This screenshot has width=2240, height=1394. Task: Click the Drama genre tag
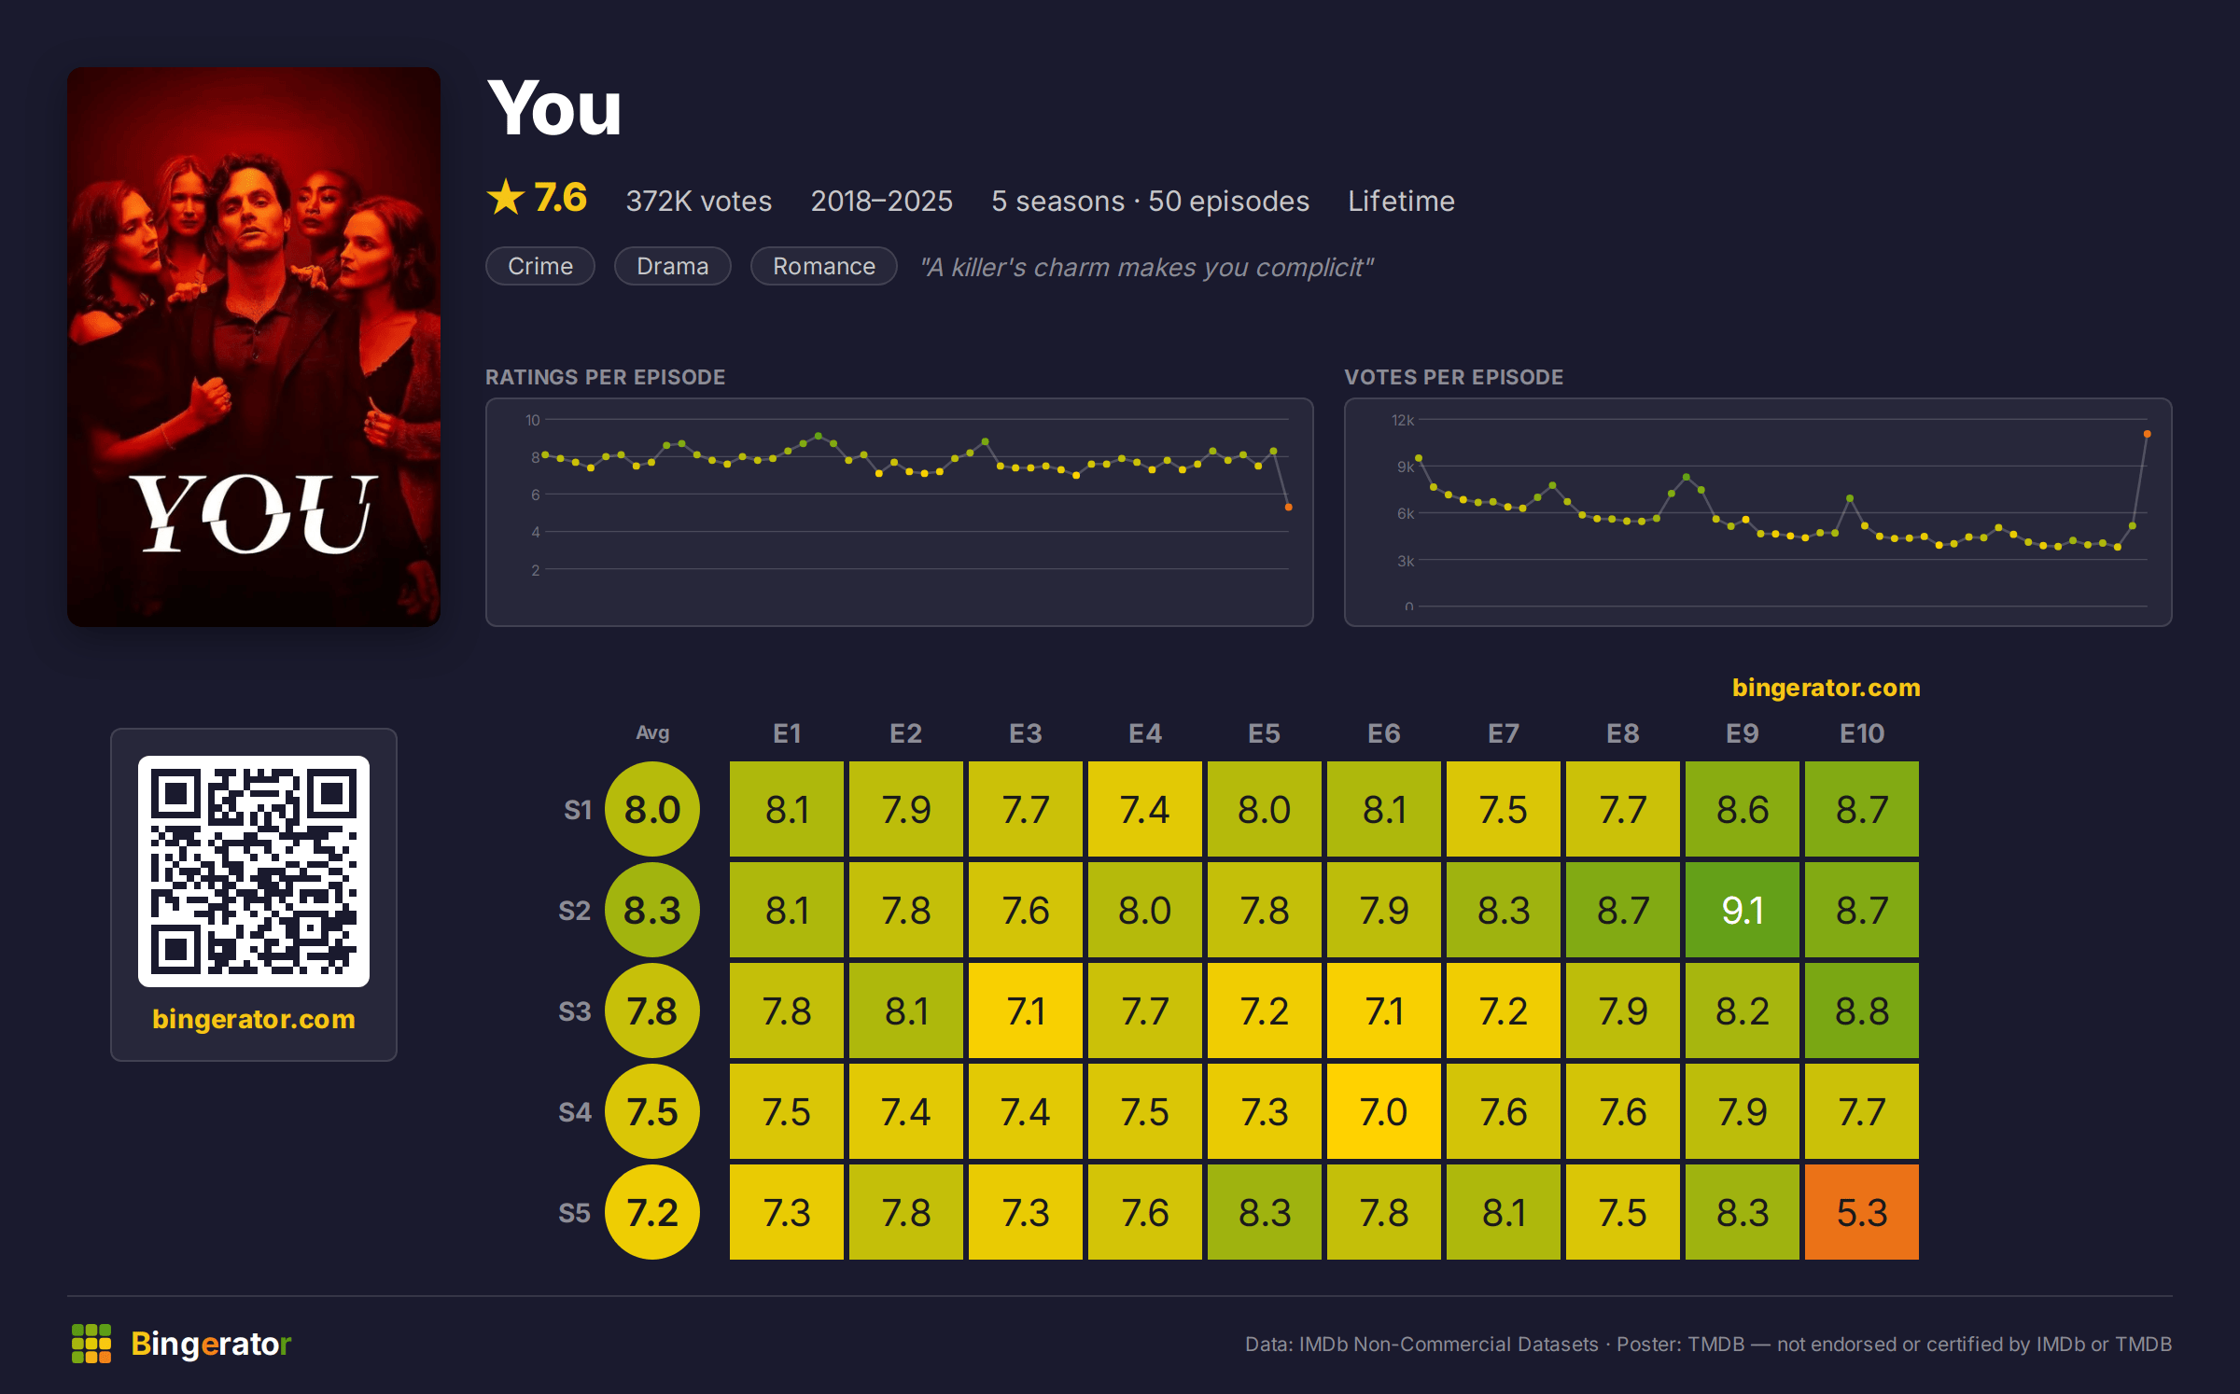tap(673, 266)
